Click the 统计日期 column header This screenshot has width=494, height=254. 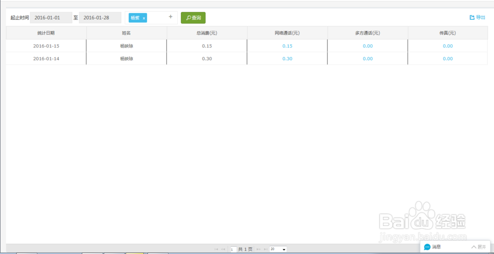click(x=46, y=33)
